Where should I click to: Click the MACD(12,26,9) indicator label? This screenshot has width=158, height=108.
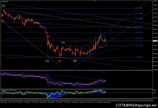point(8,90)
